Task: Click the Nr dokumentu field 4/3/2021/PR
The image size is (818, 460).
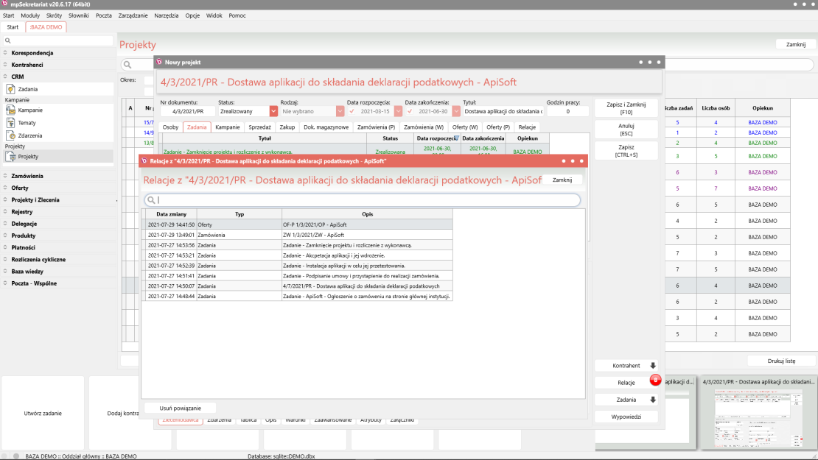Action: pos(188,111)
